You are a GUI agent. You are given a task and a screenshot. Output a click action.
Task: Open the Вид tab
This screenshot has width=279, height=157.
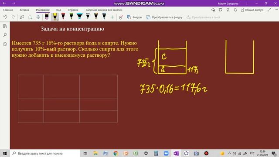58,10
